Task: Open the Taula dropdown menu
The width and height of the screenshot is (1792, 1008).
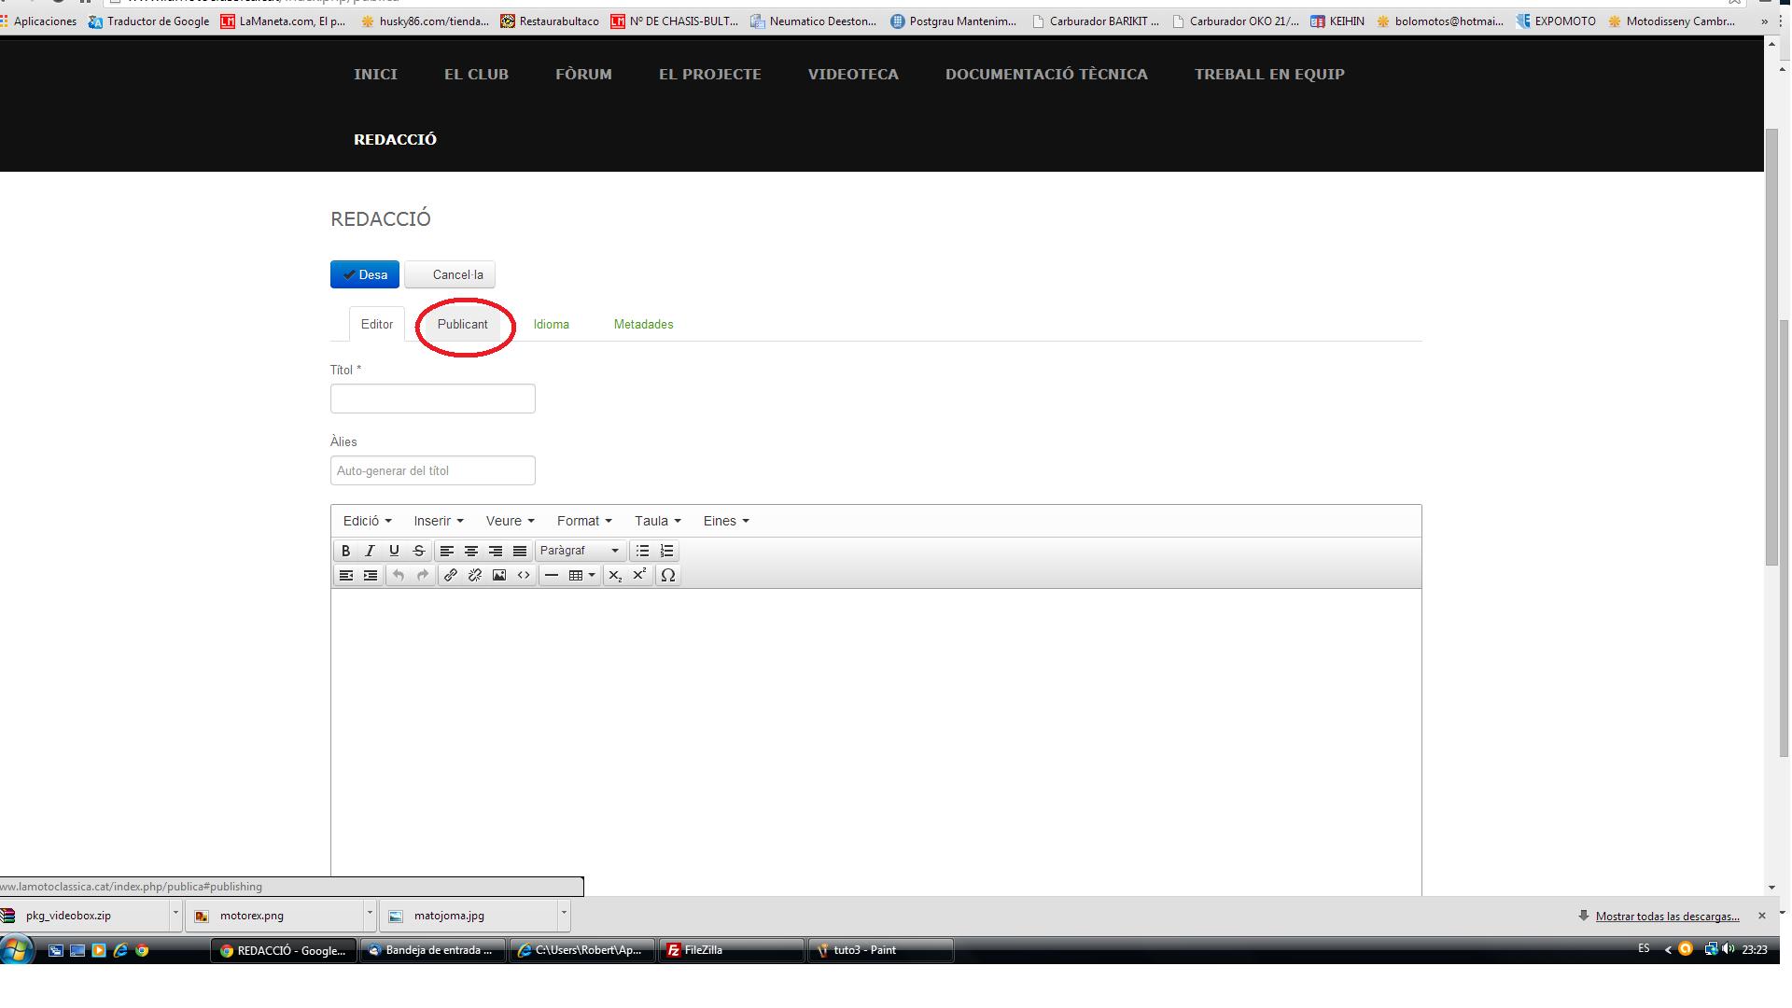Action: coord(656,521)
